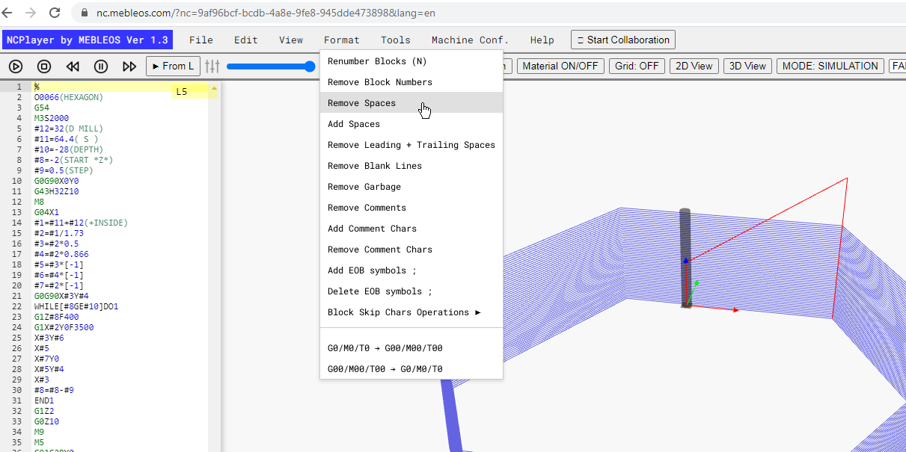
Task: Open the Tools menu
Action: pos(395,40)
